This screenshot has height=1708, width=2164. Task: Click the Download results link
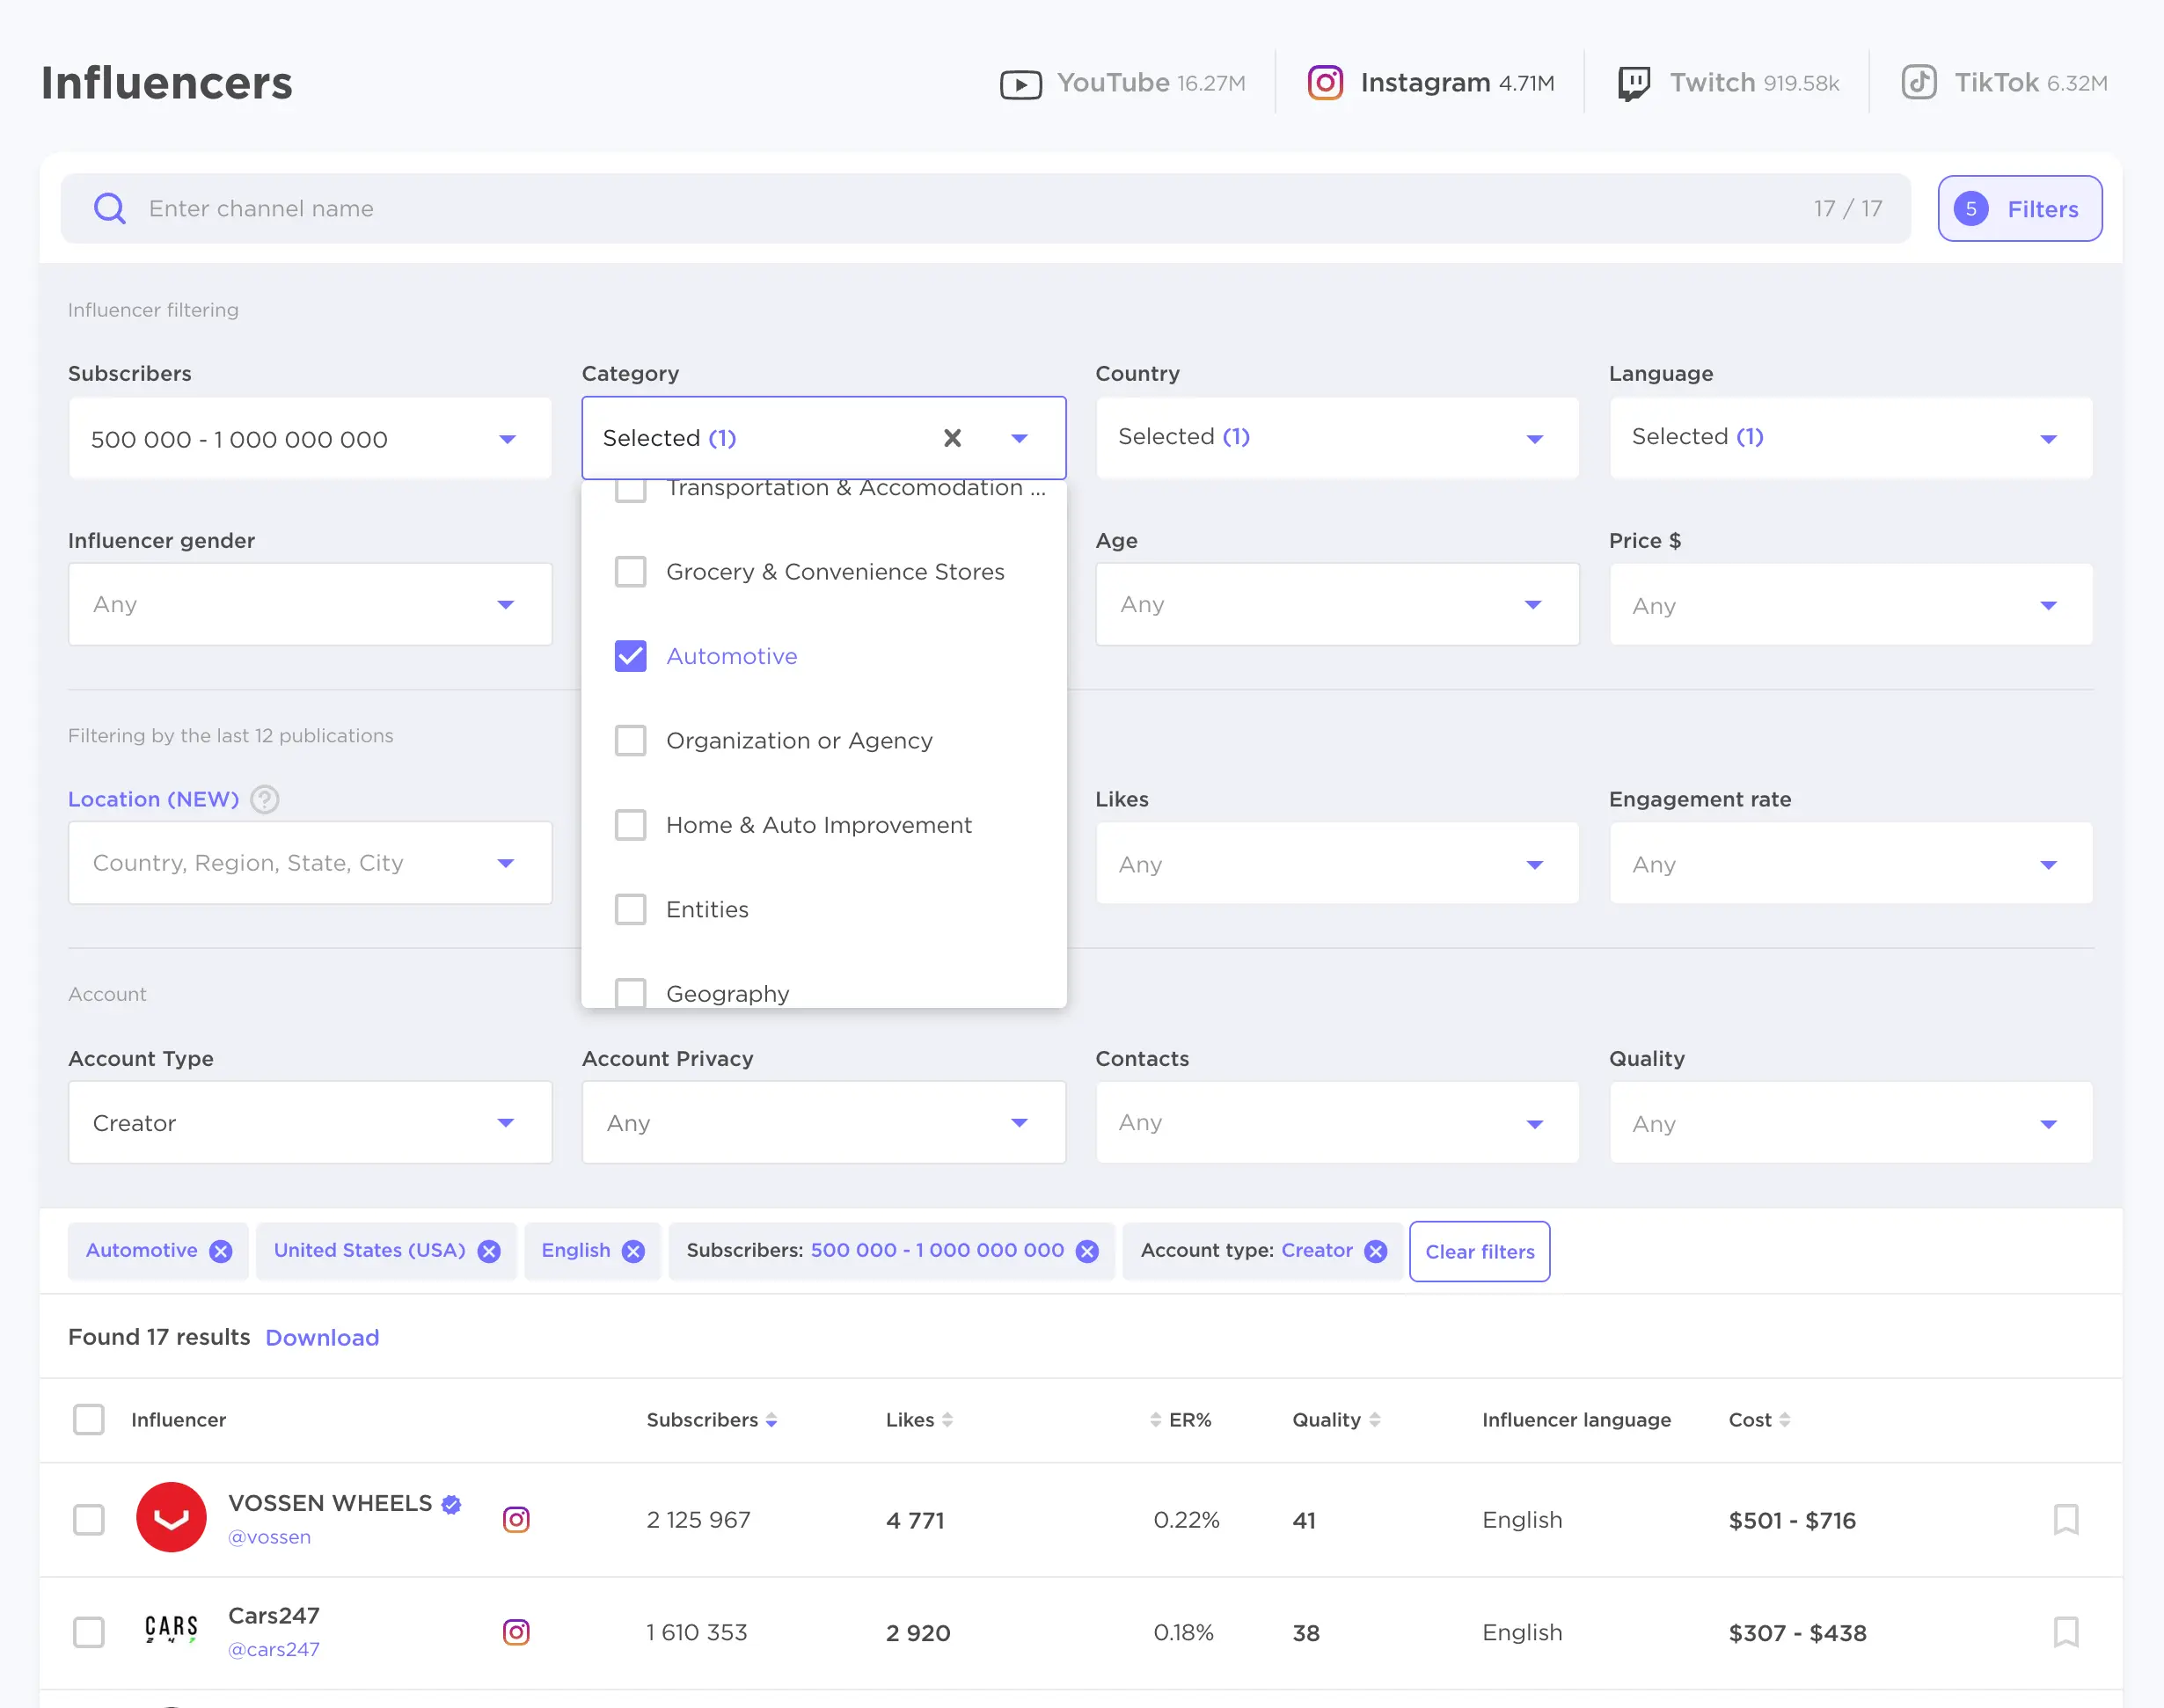(x=322, y=1337)
